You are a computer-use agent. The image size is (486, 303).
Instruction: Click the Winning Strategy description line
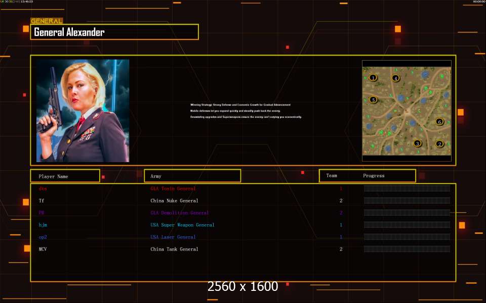click(240, 105)
